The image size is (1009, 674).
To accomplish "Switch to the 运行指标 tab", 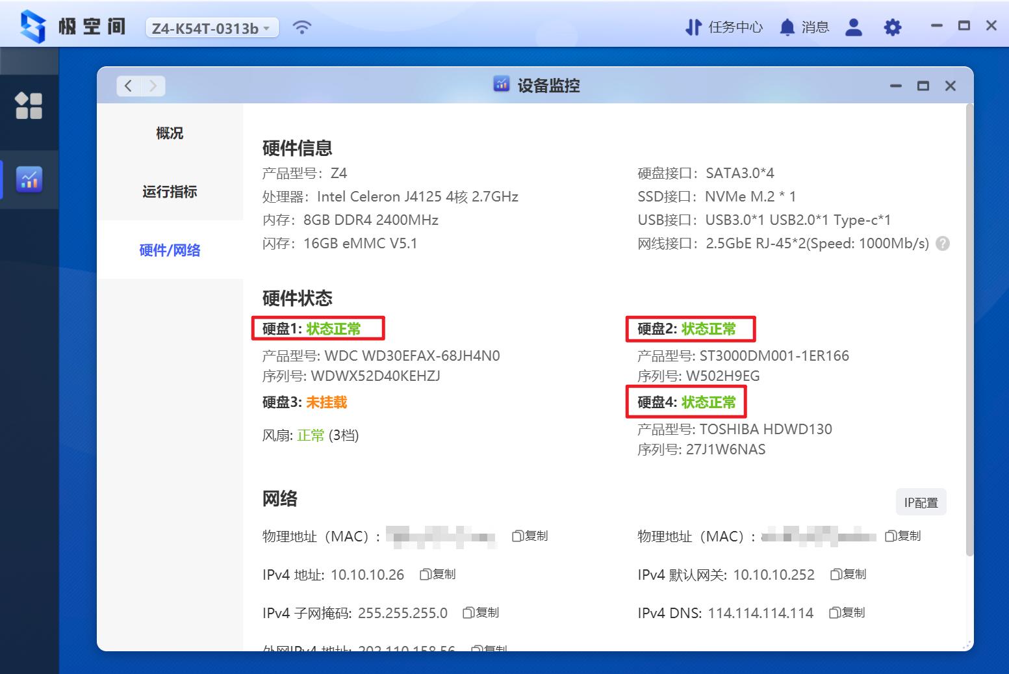I will (168, 191).
